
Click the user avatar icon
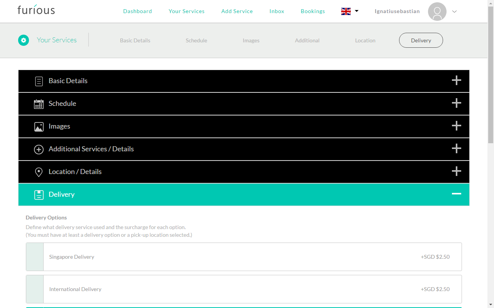(437, 12)
